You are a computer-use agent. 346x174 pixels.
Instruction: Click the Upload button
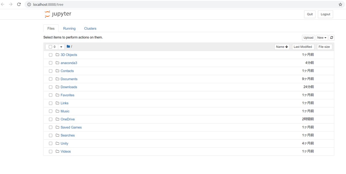[x=309, y=38]
